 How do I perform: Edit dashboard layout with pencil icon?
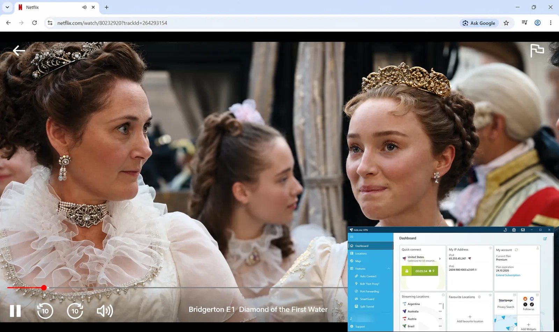pos(545,238)
